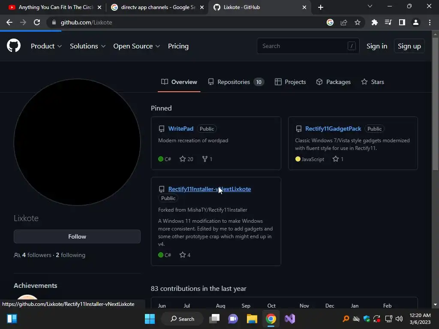
Task: Open the Chrome extensions puzzle icon
Action: pyautogui.click(x=375, y=22)
